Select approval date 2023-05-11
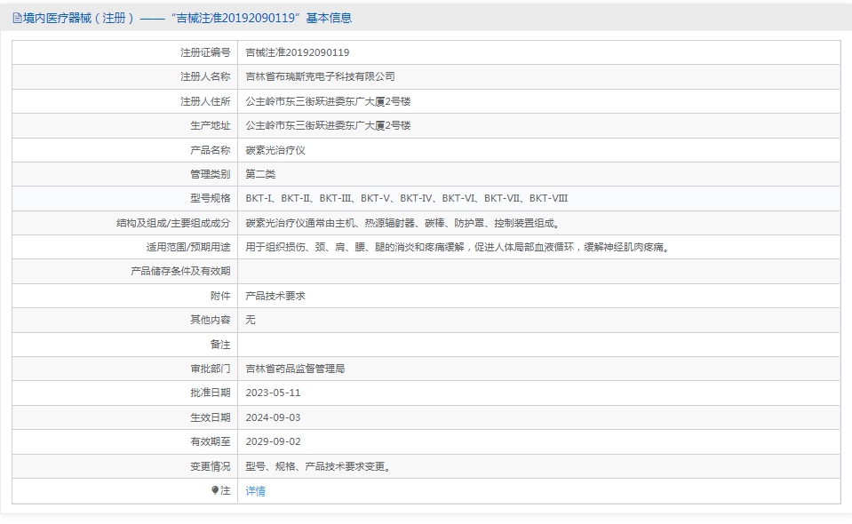Viewport: 852px width, 524px height. (x=273, y=393)
